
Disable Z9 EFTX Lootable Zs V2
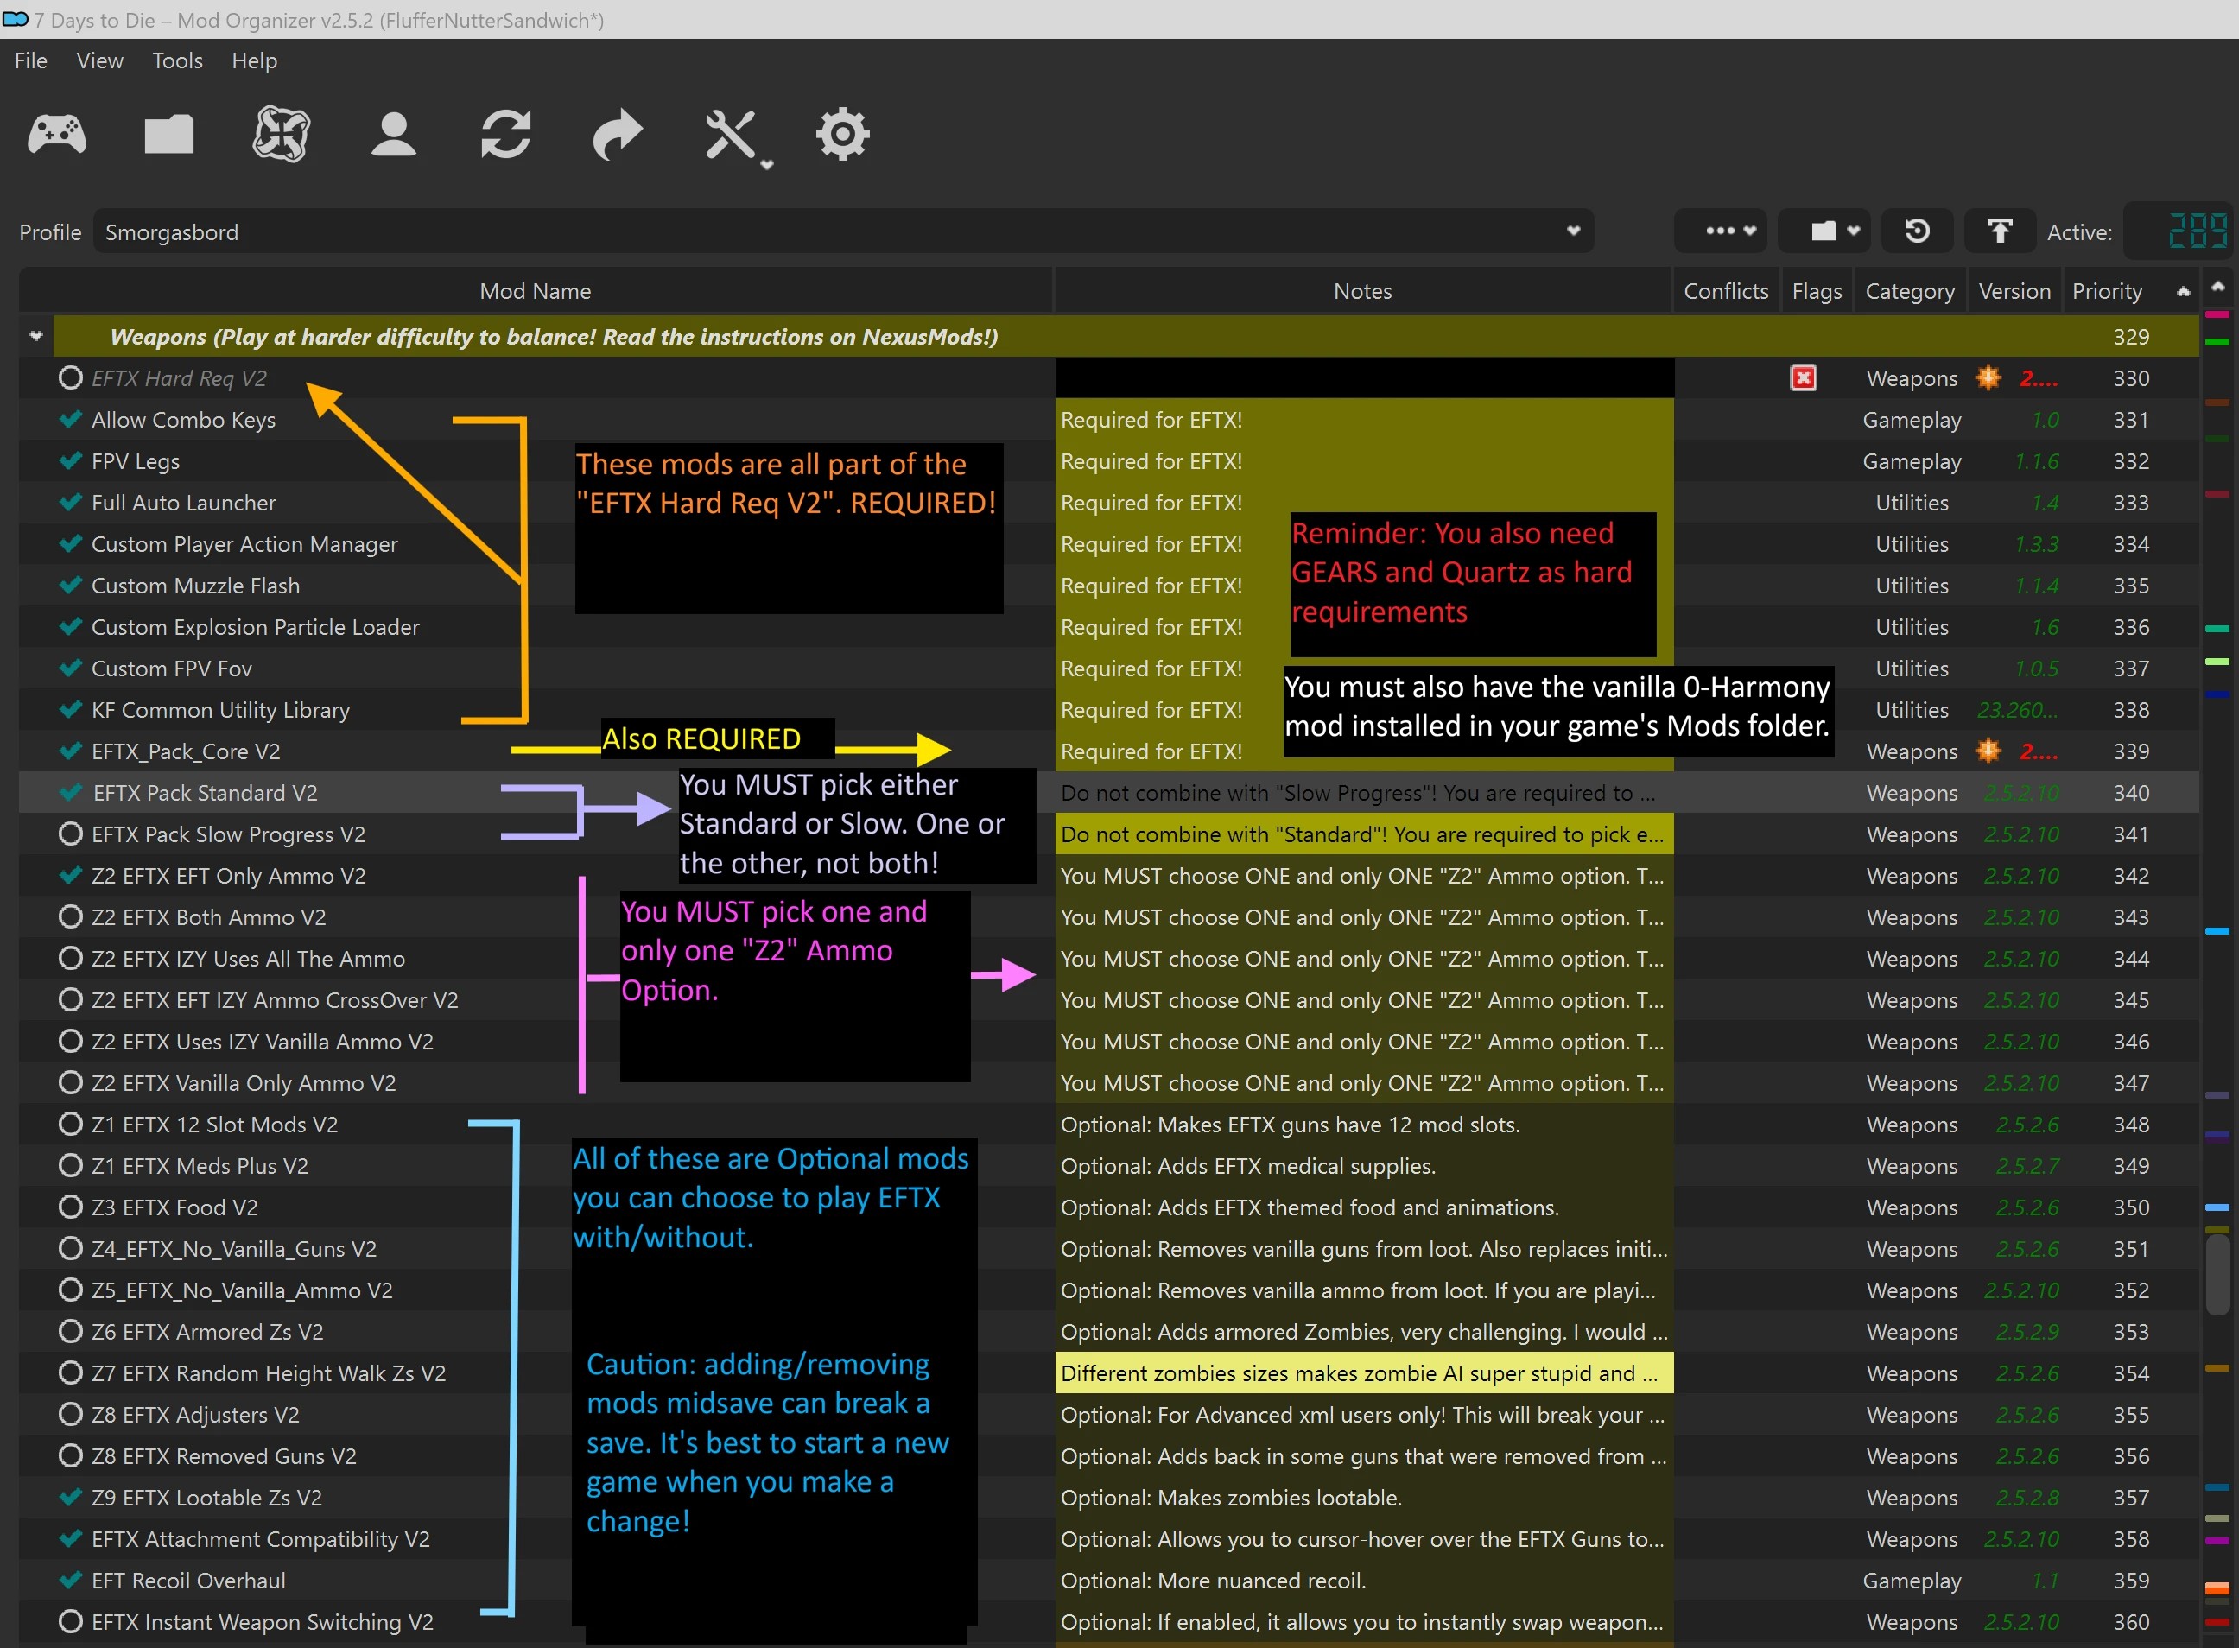coord(71,1498)
